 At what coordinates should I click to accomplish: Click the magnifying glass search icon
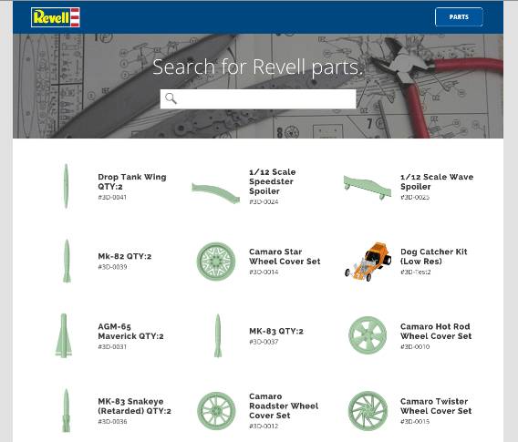tap(171, 98)
